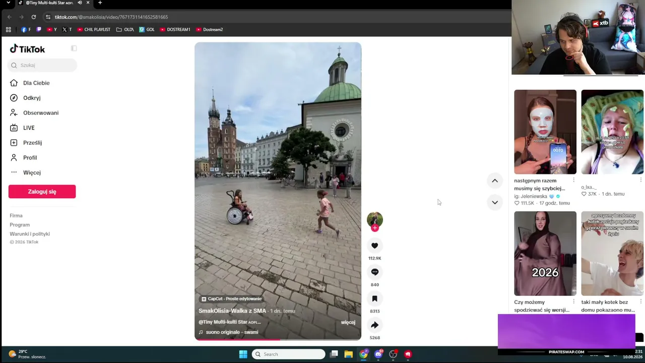Expand the caption with 'więcej'

click(x=348, y=322)
